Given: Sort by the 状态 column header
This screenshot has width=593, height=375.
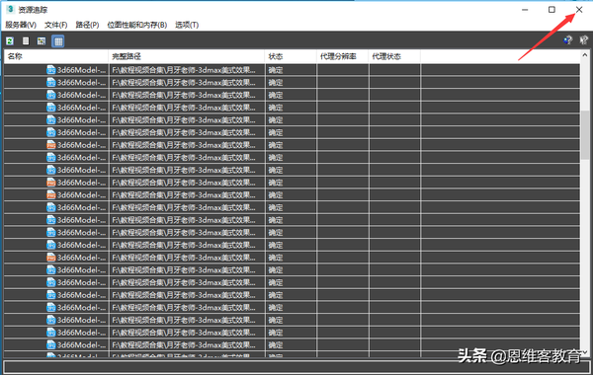Looking at the screenshot, I should point(291,56).
